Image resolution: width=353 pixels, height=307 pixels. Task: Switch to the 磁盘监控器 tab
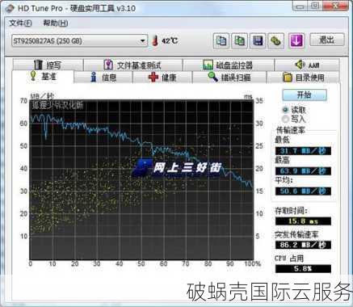228,65
